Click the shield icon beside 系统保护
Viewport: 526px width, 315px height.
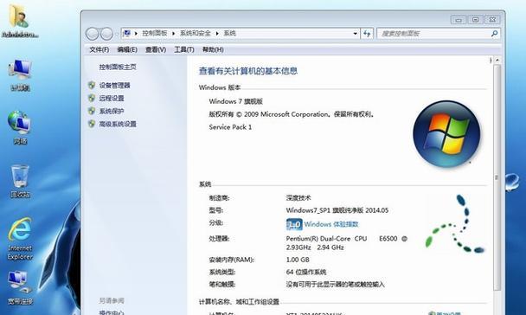pos(92,111)
